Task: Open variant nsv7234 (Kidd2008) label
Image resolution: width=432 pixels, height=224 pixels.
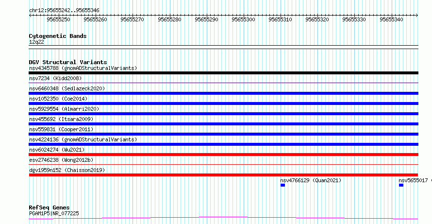Action: (x=55, y=78)
